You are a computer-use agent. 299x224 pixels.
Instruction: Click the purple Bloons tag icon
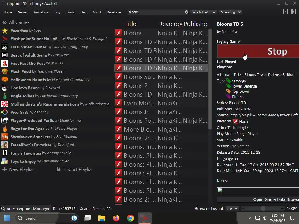pyautogui.click(x=228, y=96)
